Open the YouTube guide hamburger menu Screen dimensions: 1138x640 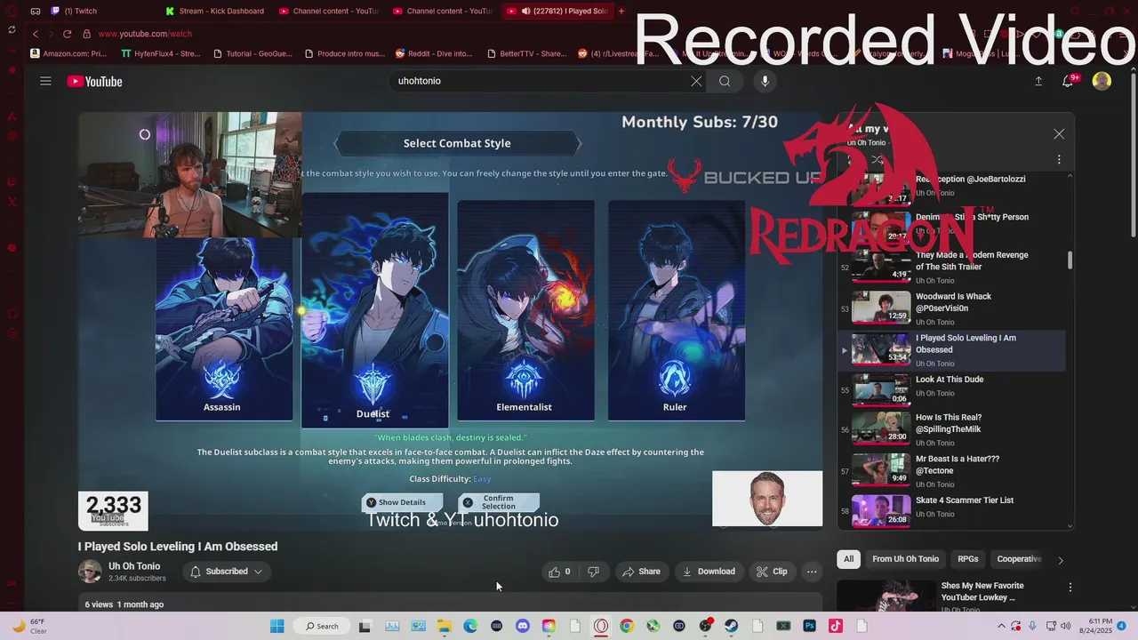[45, 81]
